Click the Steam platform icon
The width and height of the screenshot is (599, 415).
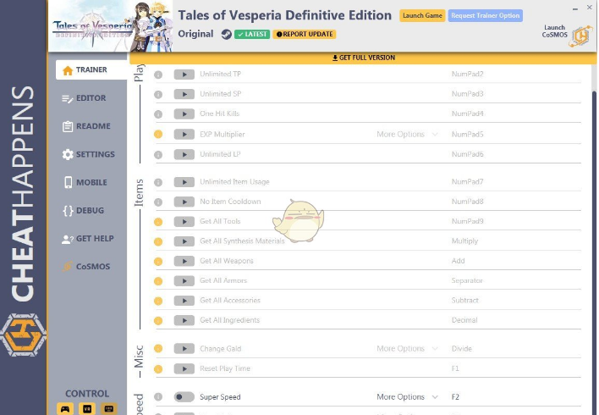coord(226,34)
